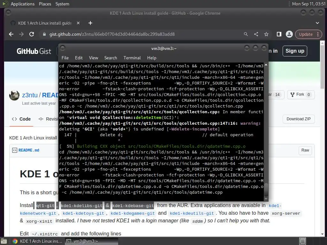Image resolution: width=327 pixels, height=245 pixels.
Task: Click the Fork button
Action: (301, 94)
